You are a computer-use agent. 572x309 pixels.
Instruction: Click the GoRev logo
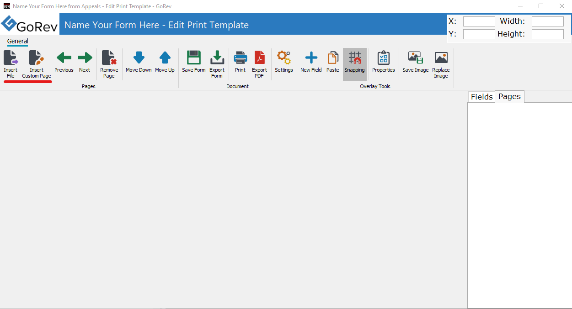(x=30, y=24)
